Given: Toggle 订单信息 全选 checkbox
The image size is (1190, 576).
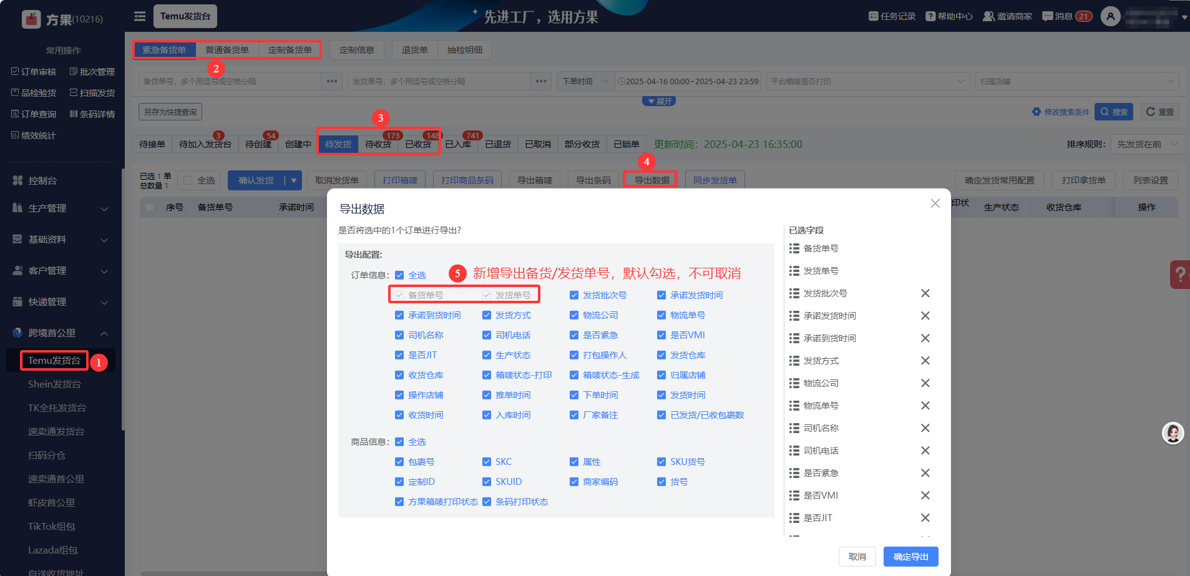Looking at the screenshot, I should pos(399,275).
